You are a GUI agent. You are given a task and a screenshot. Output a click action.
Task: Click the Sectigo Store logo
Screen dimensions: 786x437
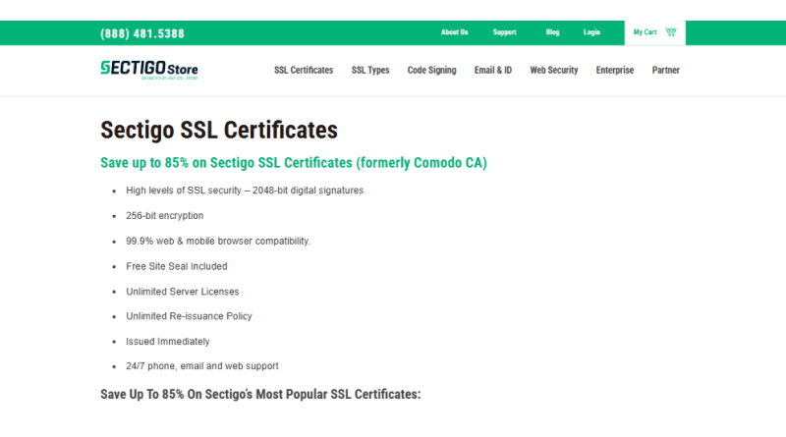pyautogui.click(x=149, y=70)
